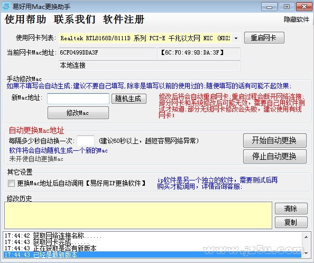Open the 使用帮助 menu

25,20
